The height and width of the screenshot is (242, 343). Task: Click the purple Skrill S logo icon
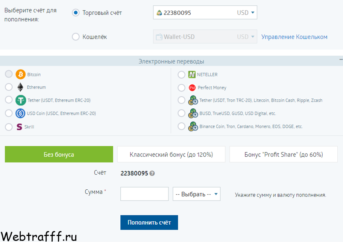point(20,127)
